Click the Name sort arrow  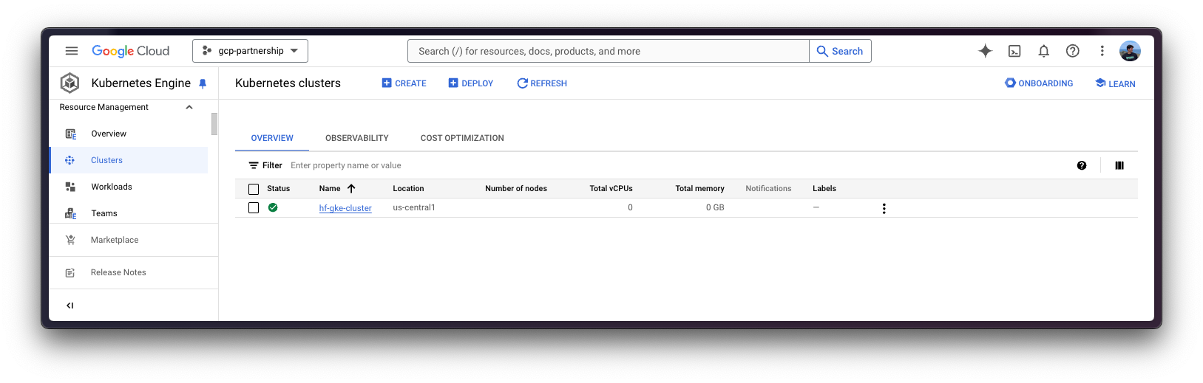click(351, 189)
